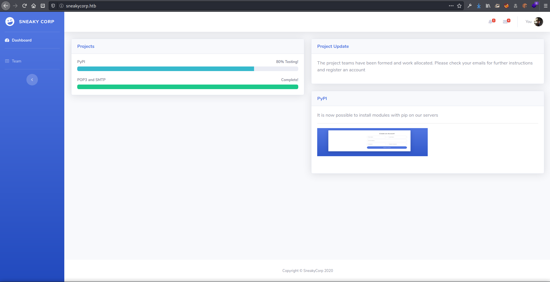Screen dimensions: 550x282
Task: Open the Team page in the sidebar
Action: 16,61
